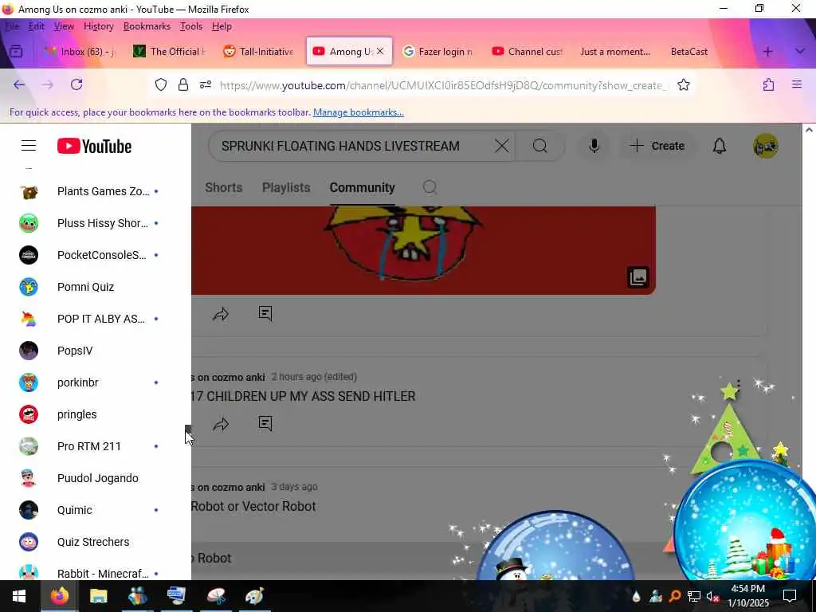Show site security padlock info
Viewport: 816px width, 612px height.
click(x=183, y=84)
